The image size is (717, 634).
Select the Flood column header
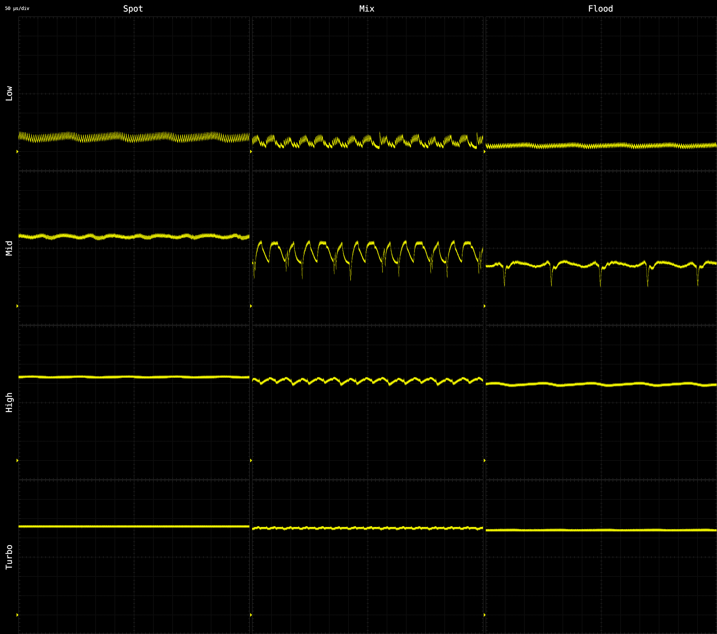[x=600, y=8]
